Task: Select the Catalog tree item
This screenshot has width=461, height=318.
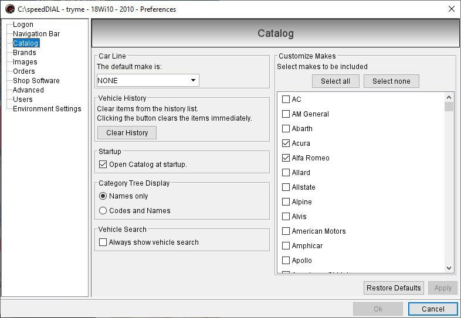Action: pos(26,43)
